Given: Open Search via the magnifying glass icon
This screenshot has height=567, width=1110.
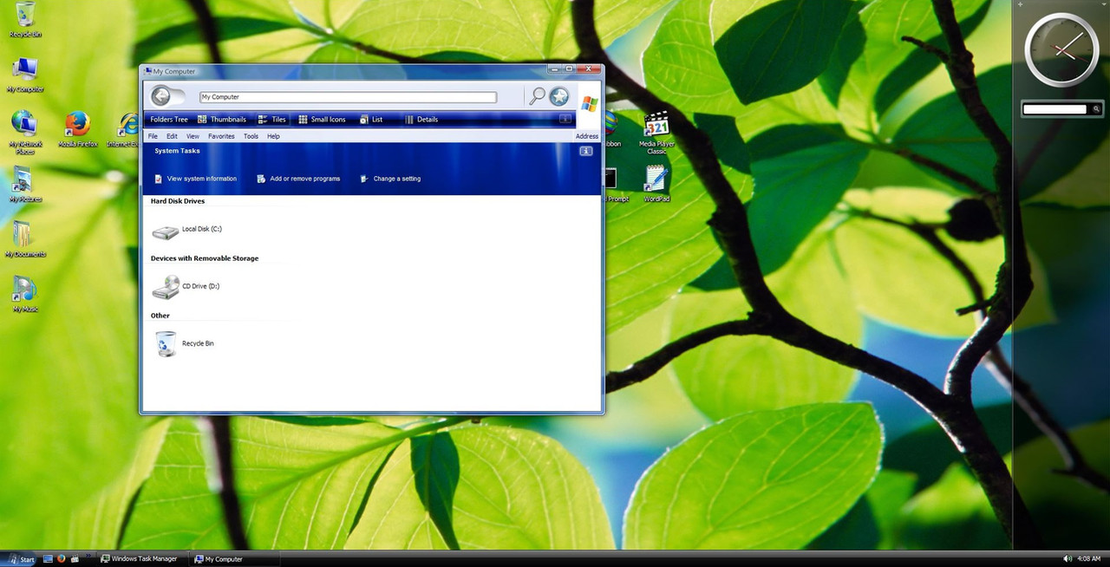Looking at the screenshot, I should click(537, 96).
